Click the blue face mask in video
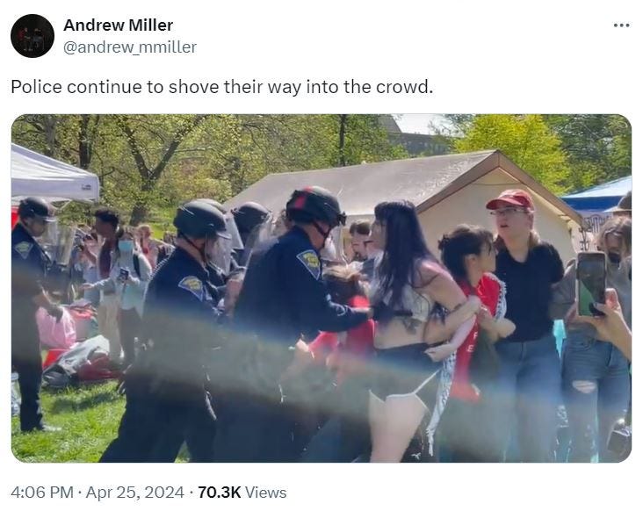This screenshot has height=511, width=643. tap(126, 246)
